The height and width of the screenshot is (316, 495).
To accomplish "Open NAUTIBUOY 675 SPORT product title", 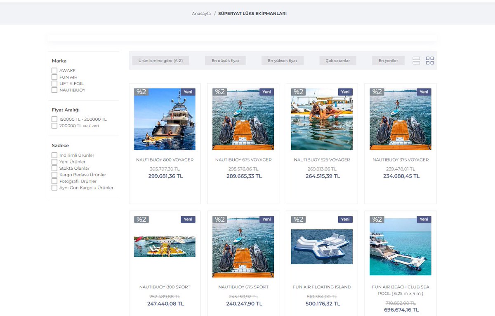I will click(243, 287).
